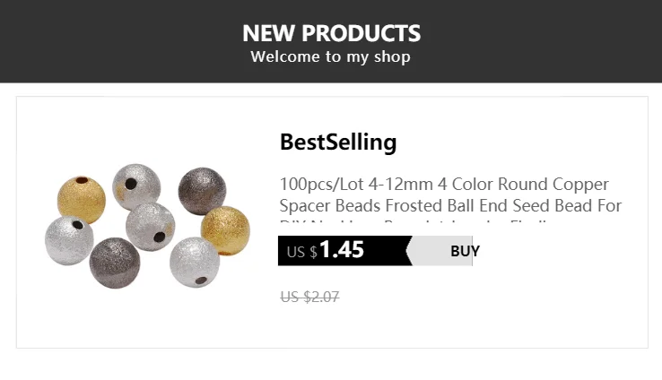This screenshot has height=380, width=662.
Task: Click the crossed-out US $2.07 original price
Action: [309, 297]
